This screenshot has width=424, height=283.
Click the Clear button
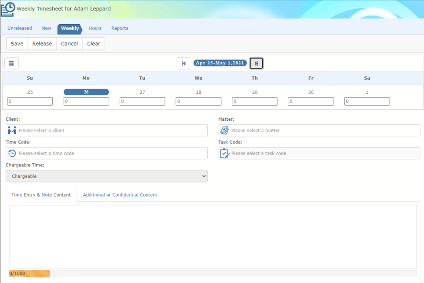(94, 43)
